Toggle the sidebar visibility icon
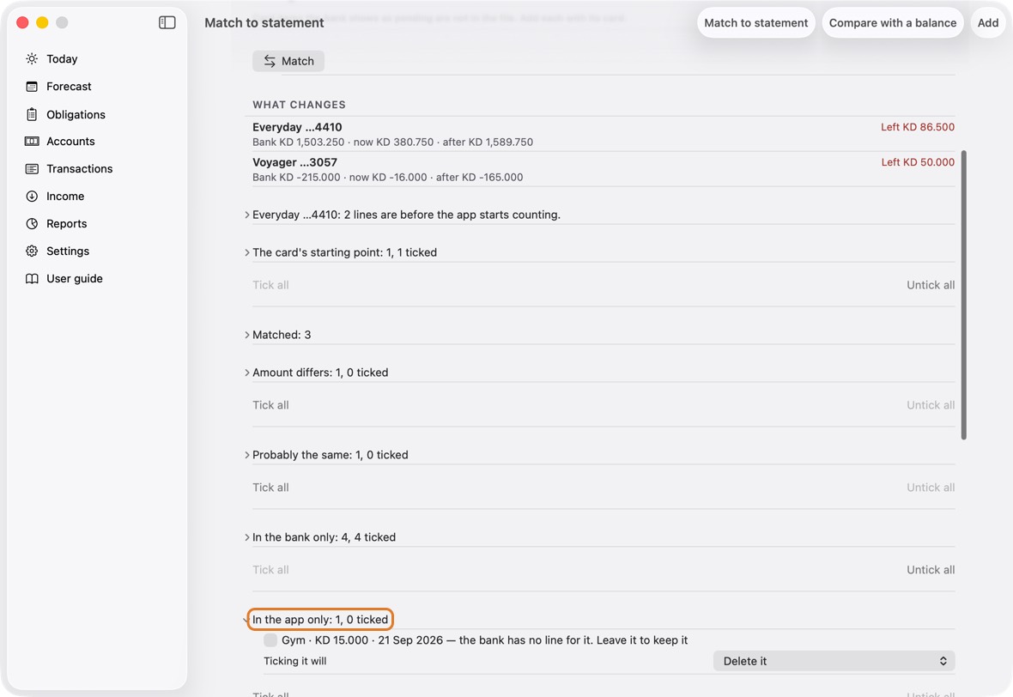This screenshot has height=697, width=1013. pyautogui.click(x=167, y=22)
